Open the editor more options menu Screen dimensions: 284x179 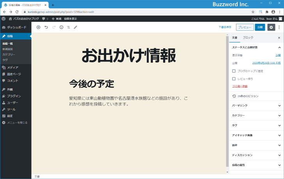point(279,27)
